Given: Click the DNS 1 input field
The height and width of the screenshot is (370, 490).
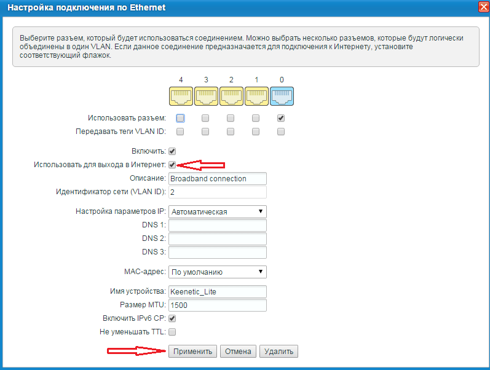Looking at the screenshot, I should point(217,226).
